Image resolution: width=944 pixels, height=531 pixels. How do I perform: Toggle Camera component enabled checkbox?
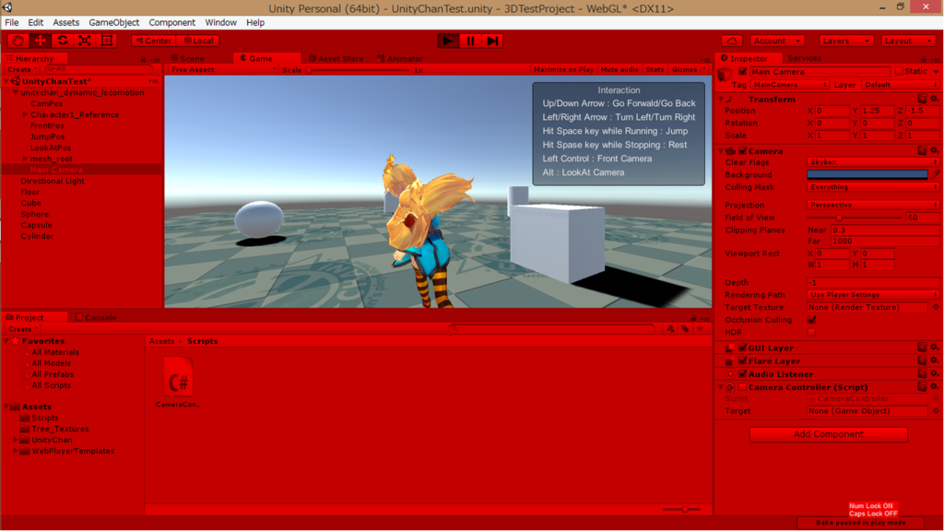pyautogui.click(x=743, y=151)
